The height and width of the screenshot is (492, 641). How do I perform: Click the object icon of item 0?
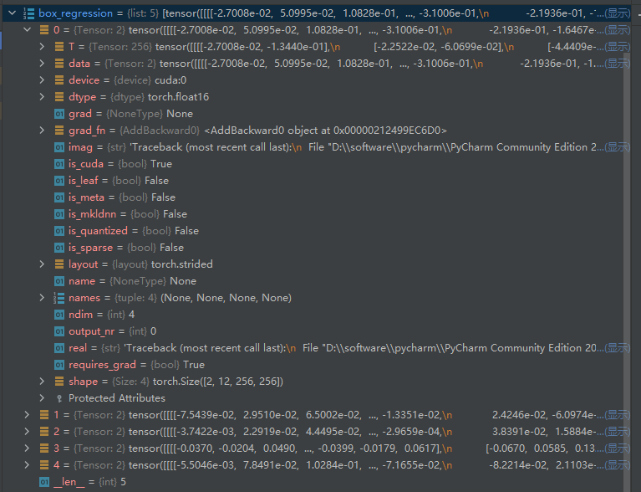44,30
